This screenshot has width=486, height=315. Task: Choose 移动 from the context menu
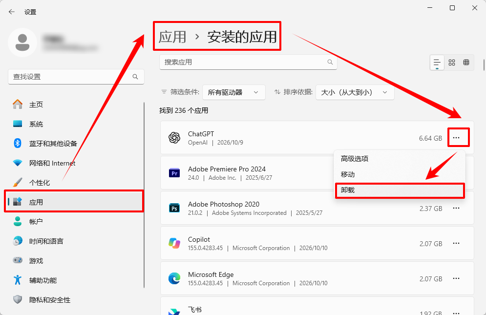tap(400, 174)
